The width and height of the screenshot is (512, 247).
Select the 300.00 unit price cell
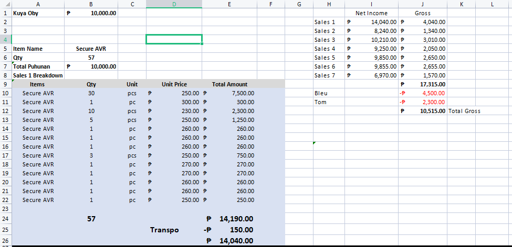[174, 102]
